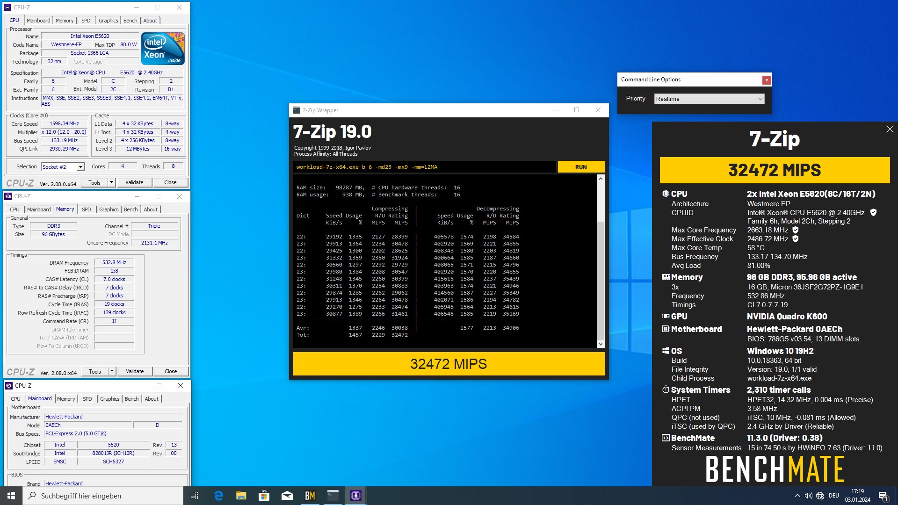Click the volume tray icon
Viewport: 898px width, 505px height.
[x=808, y=496]
